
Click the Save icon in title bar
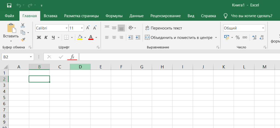(9, 5)
